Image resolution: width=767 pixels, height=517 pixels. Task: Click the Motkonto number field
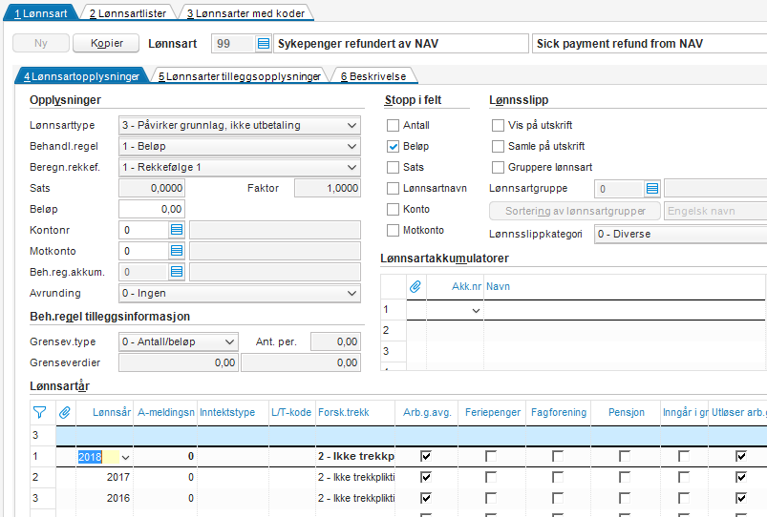[x=144, y=251]
